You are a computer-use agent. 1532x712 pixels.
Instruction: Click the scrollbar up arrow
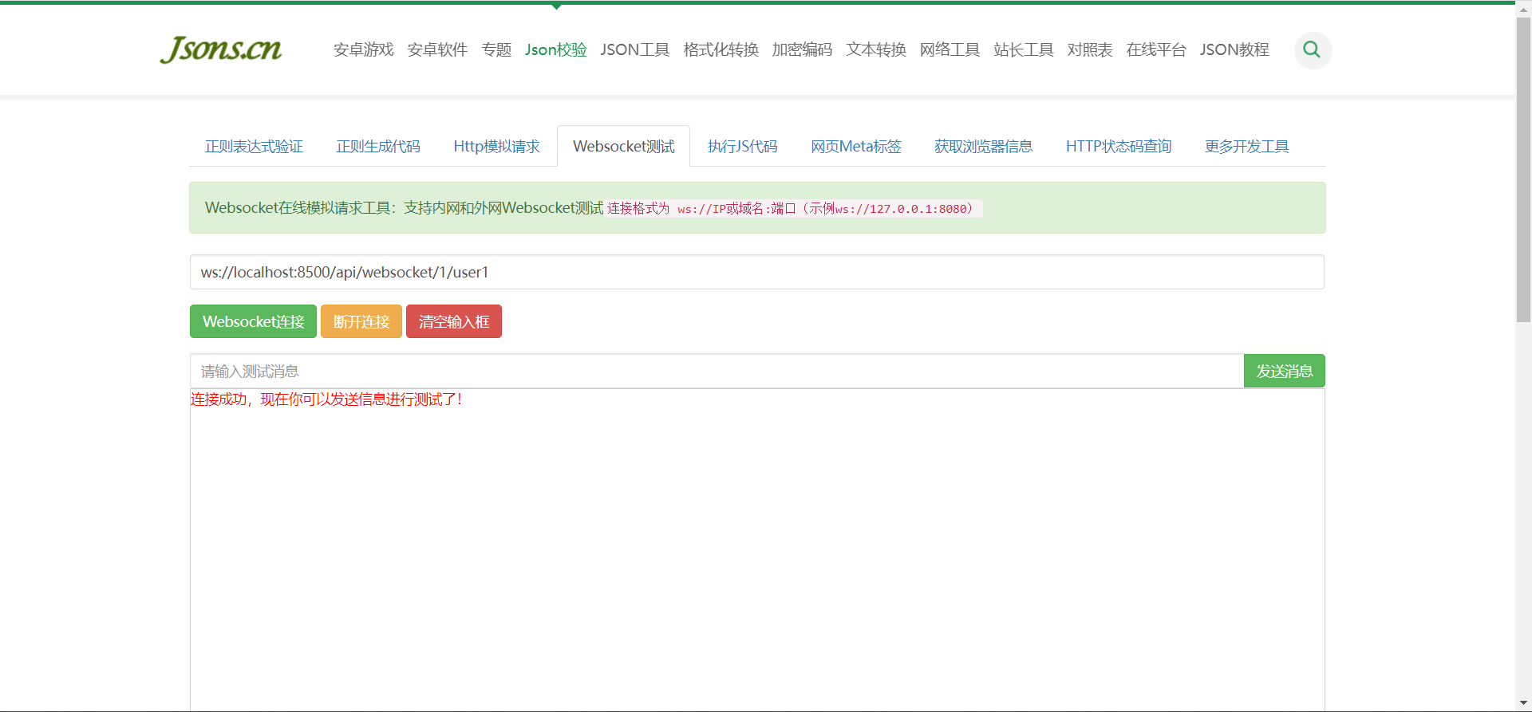tap(1524, 8)
